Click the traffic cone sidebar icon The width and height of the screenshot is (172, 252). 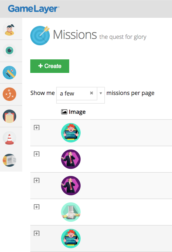click(x=10, y=138)
